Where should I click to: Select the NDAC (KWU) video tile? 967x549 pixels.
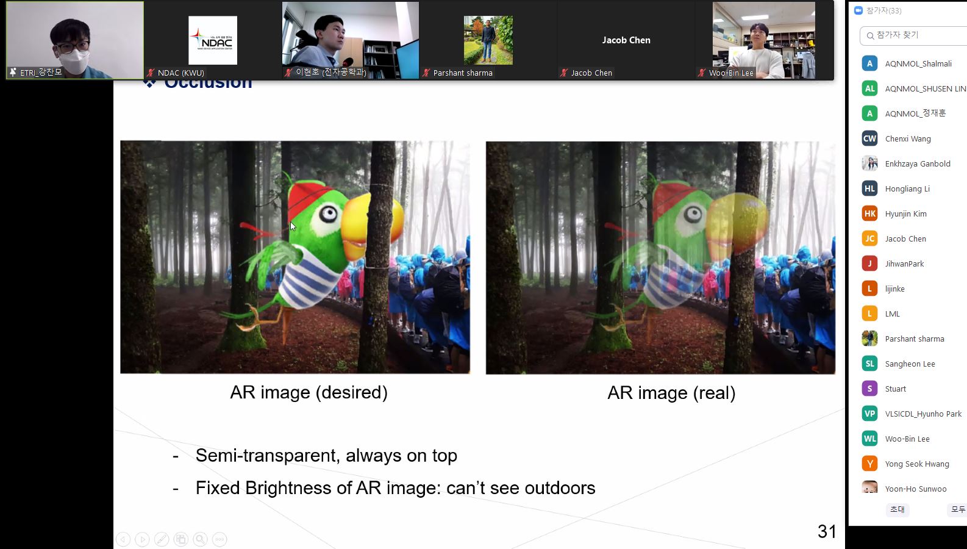(213, 40)
